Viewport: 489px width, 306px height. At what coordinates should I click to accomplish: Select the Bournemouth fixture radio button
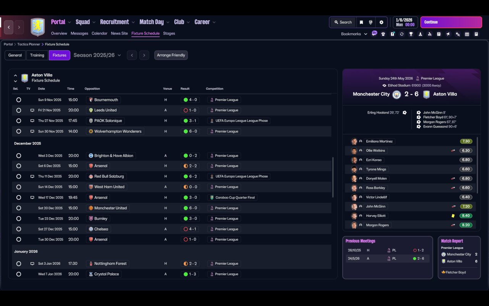[x=19, y=100]
